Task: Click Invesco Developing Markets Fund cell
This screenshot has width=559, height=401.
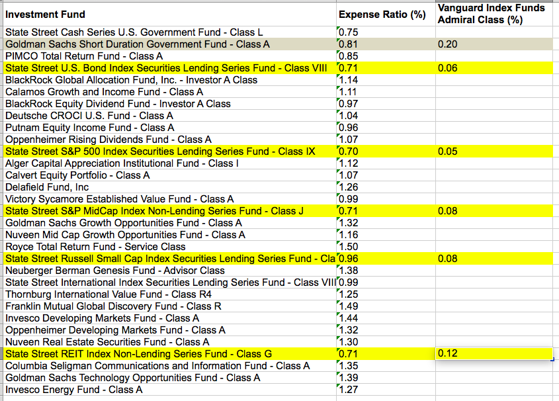Action: tap(170, 318)
